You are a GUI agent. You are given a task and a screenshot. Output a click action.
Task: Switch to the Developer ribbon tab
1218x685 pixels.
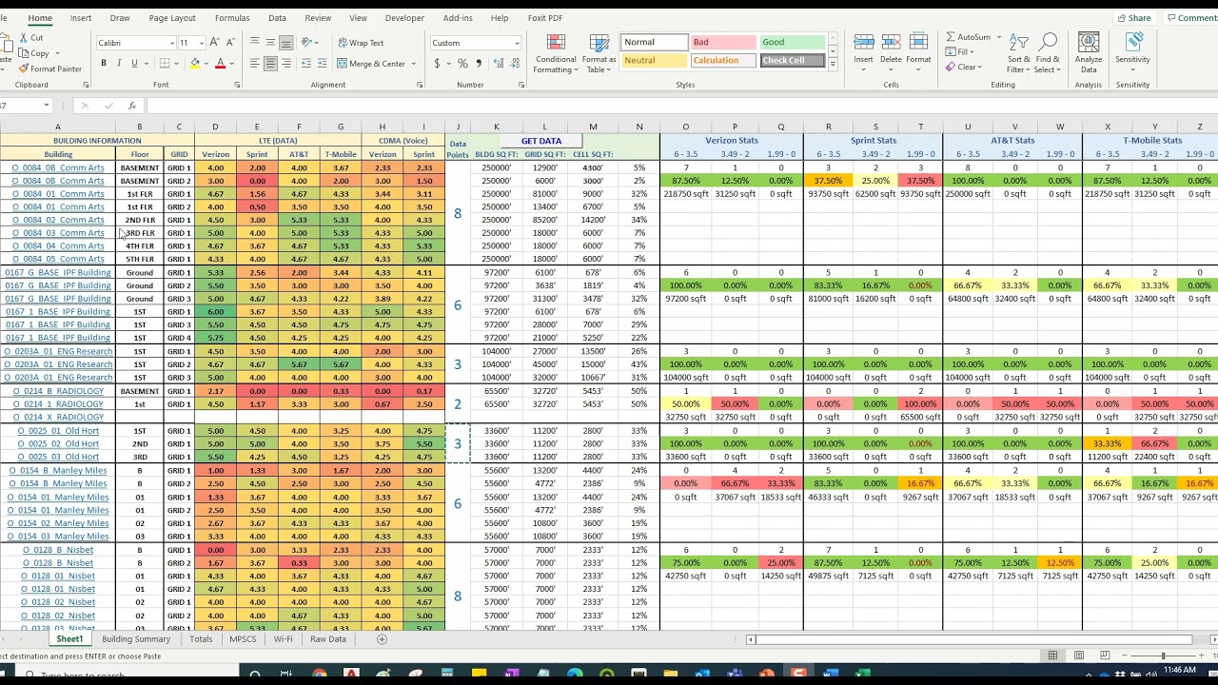pos(404,18)
